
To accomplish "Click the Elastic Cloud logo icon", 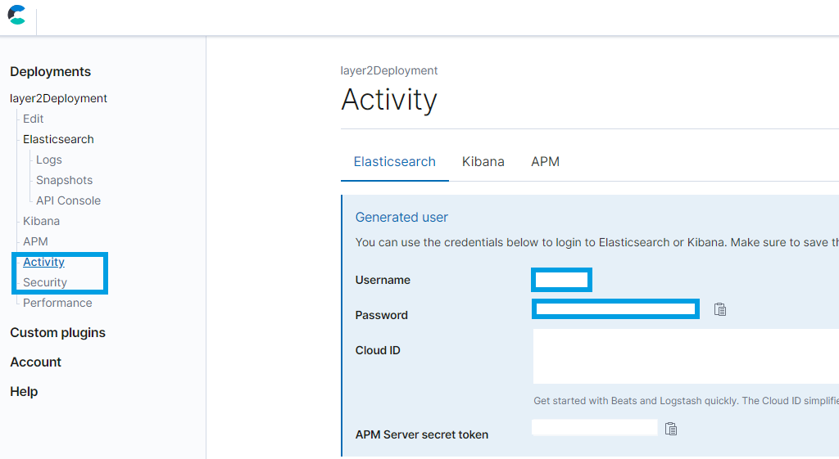I will [x=16, y=15].
